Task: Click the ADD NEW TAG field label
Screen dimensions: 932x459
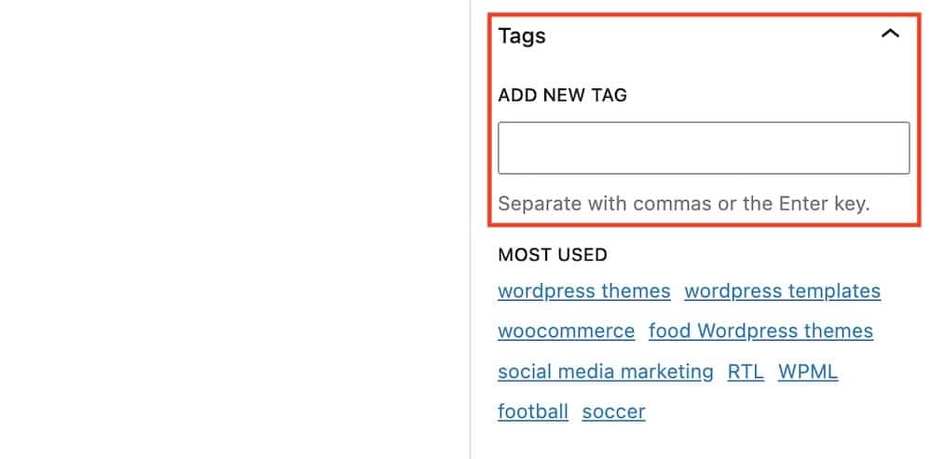Action: 562,95
